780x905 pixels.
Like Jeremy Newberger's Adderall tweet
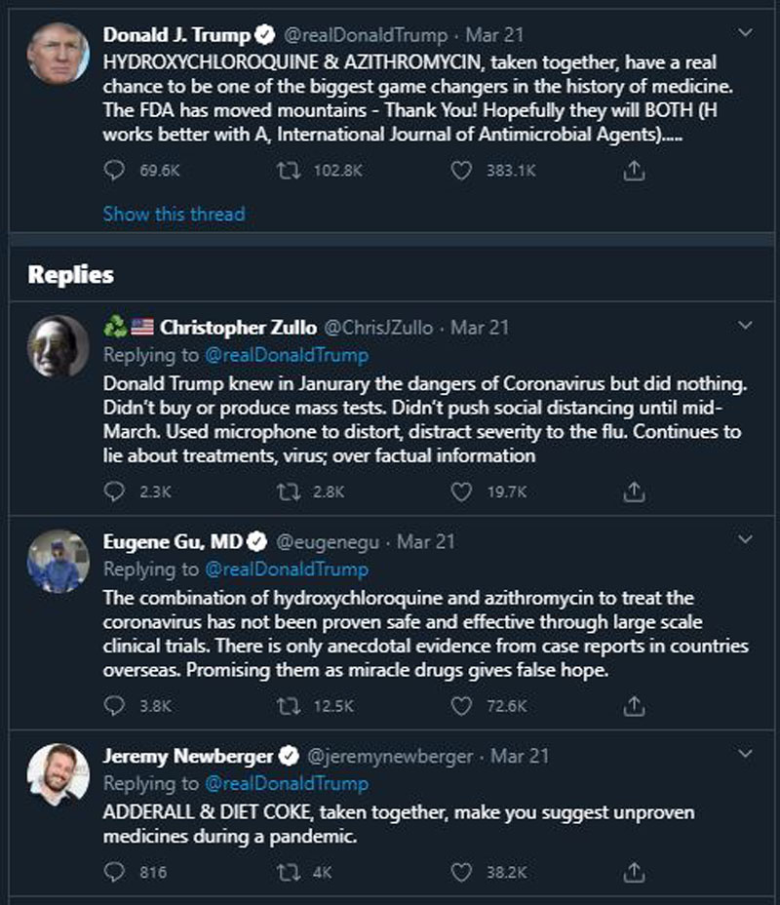tap(461, 872)
